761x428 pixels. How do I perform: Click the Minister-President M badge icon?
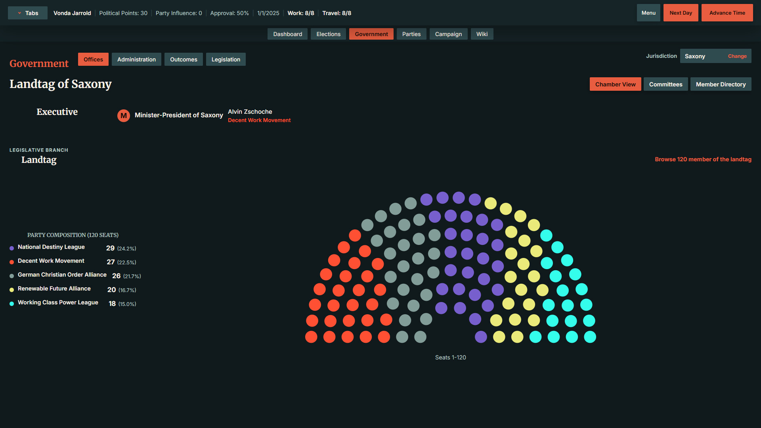tap(124, 116)
